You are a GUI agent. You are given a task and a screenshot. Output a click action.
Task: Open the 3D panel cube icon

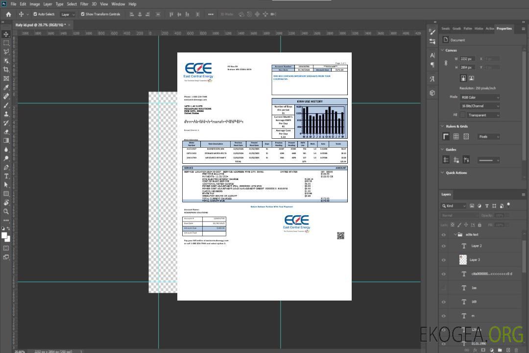pyautogui.click(x=432, y=93)
